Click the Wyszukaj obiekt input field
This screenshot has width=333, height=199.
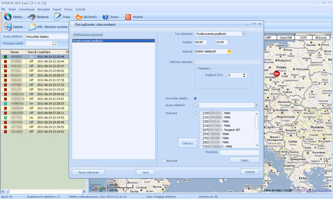pyautogui.click(x=40, y=43)
